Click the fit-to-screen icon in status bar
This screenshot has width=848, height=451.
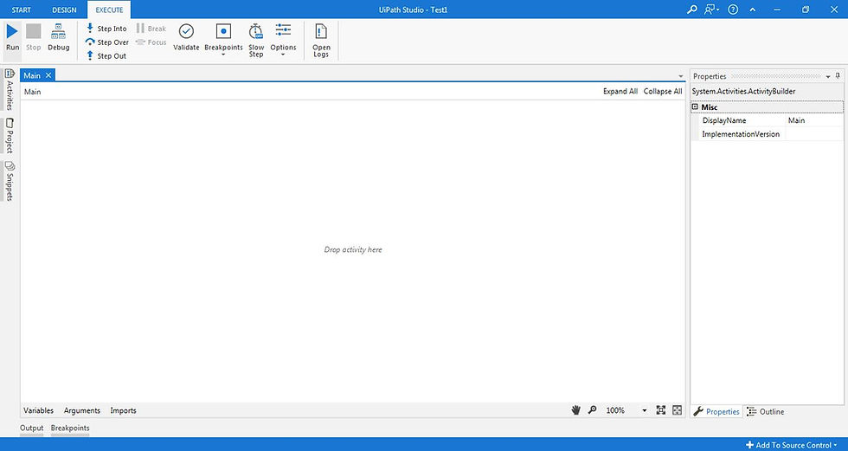point(661,410)
